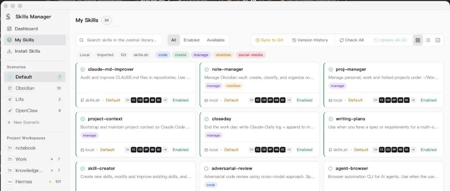
Task: Switch to list view layout icon
Action: point(428,40)
